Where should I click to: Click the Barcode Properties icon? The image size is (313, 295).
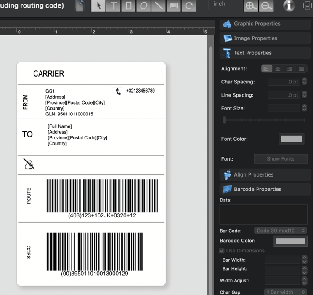[x=227, y=189]
